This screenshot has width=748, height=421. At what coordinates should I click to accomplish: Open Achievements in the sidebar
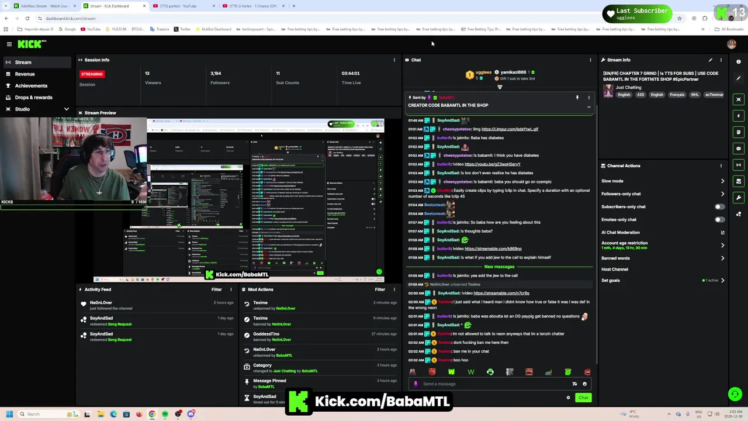click(37, 85)
